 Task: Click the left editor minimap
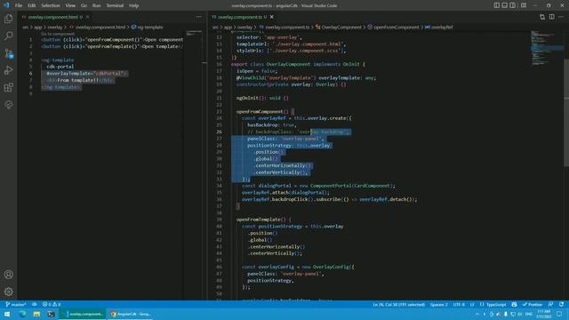tap(194, 33)
